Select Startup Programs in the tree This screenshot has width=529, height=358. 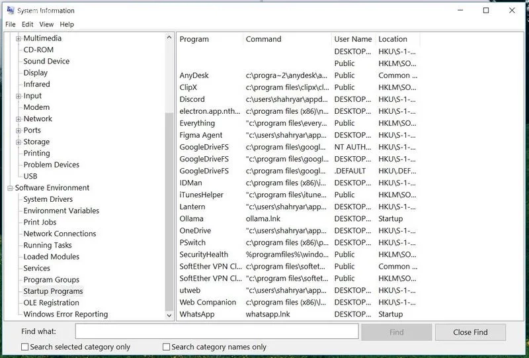[53, 291]
